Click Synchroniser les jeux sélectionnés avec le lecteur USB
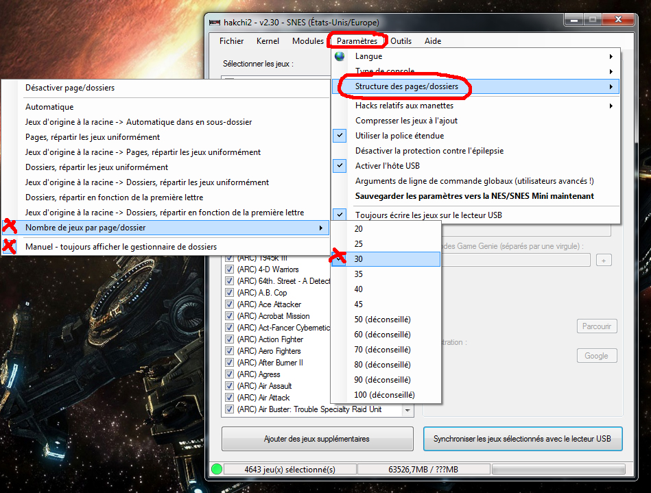 (x=523, y=439)
